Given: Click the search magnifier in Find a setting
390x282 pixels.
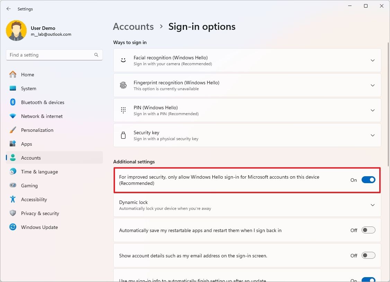Looking at the screenshot, I should [x=96, y=54].
